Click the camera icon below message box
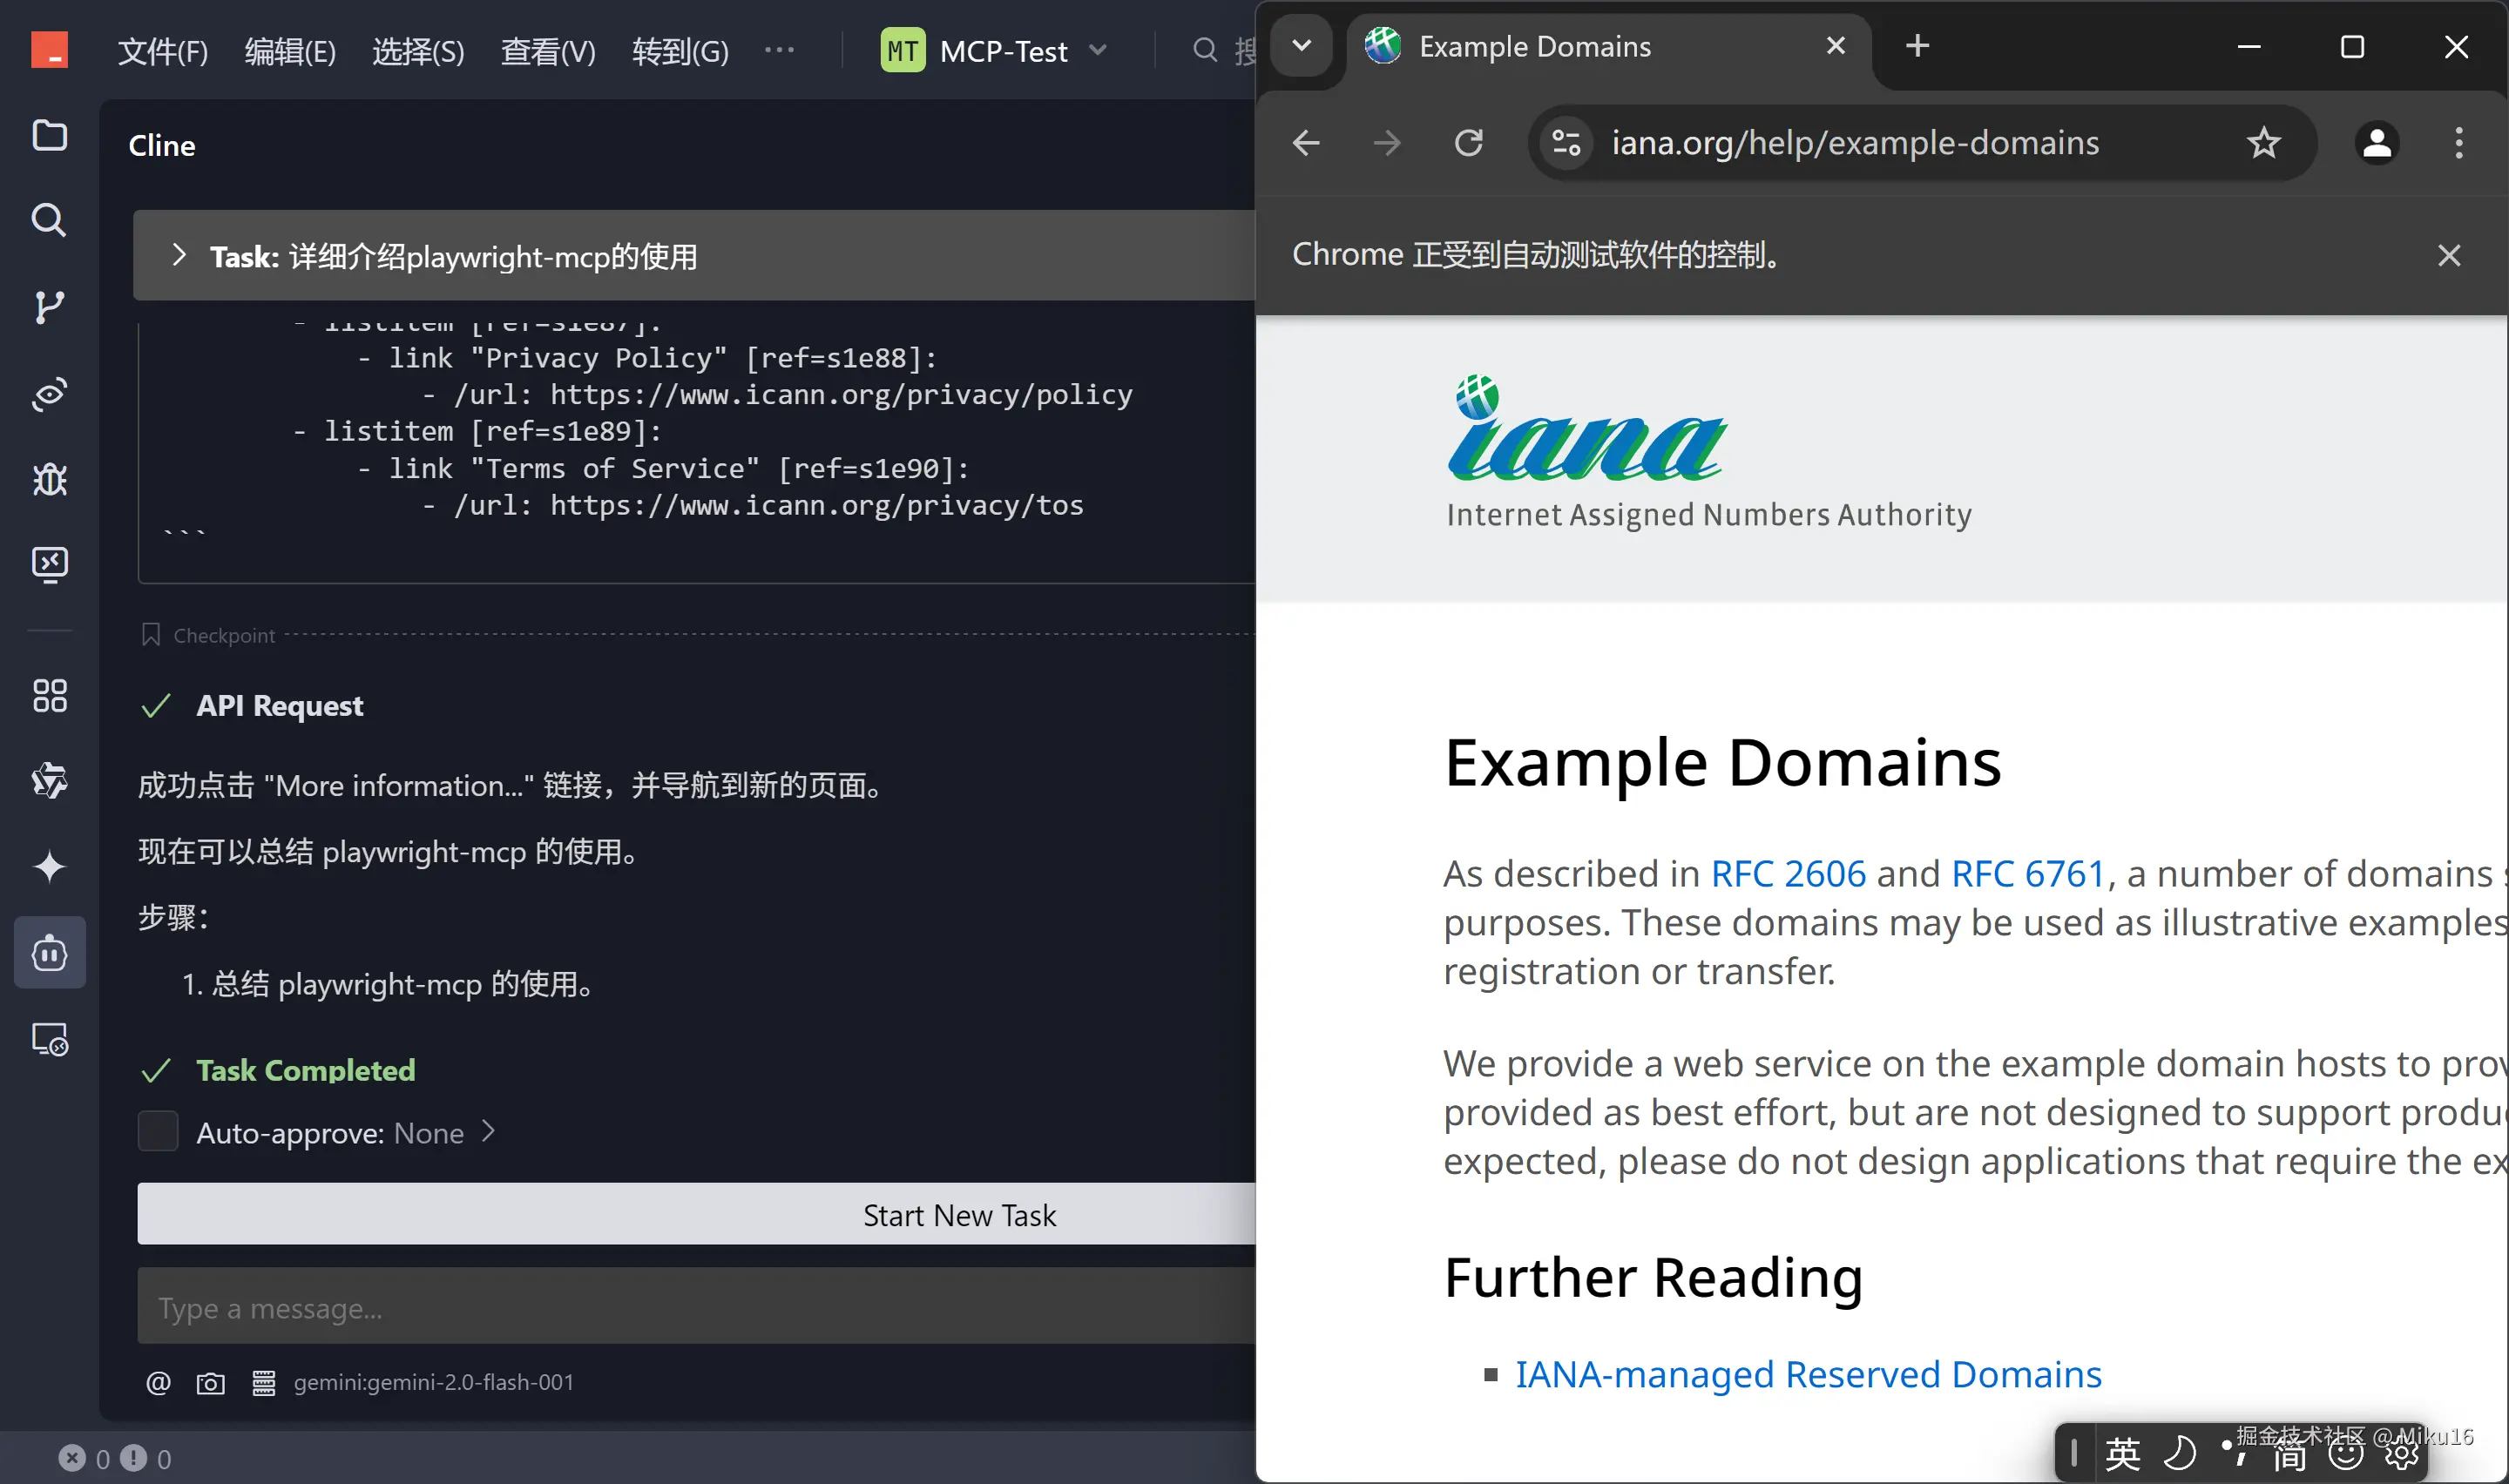The height and width of the screenshot is (1484, 2509). 210,1383
